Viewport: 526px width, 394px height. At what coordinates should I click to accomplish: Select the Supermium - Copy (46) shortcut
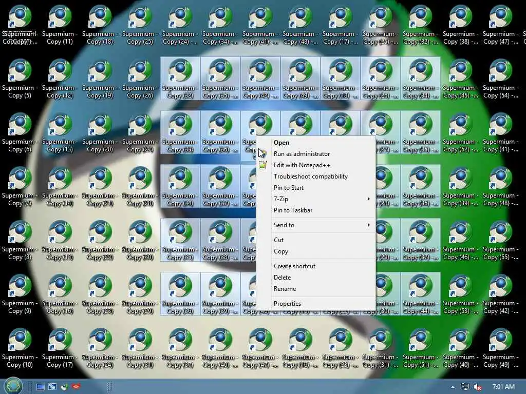pyautogui.click(x=461, y=241)
